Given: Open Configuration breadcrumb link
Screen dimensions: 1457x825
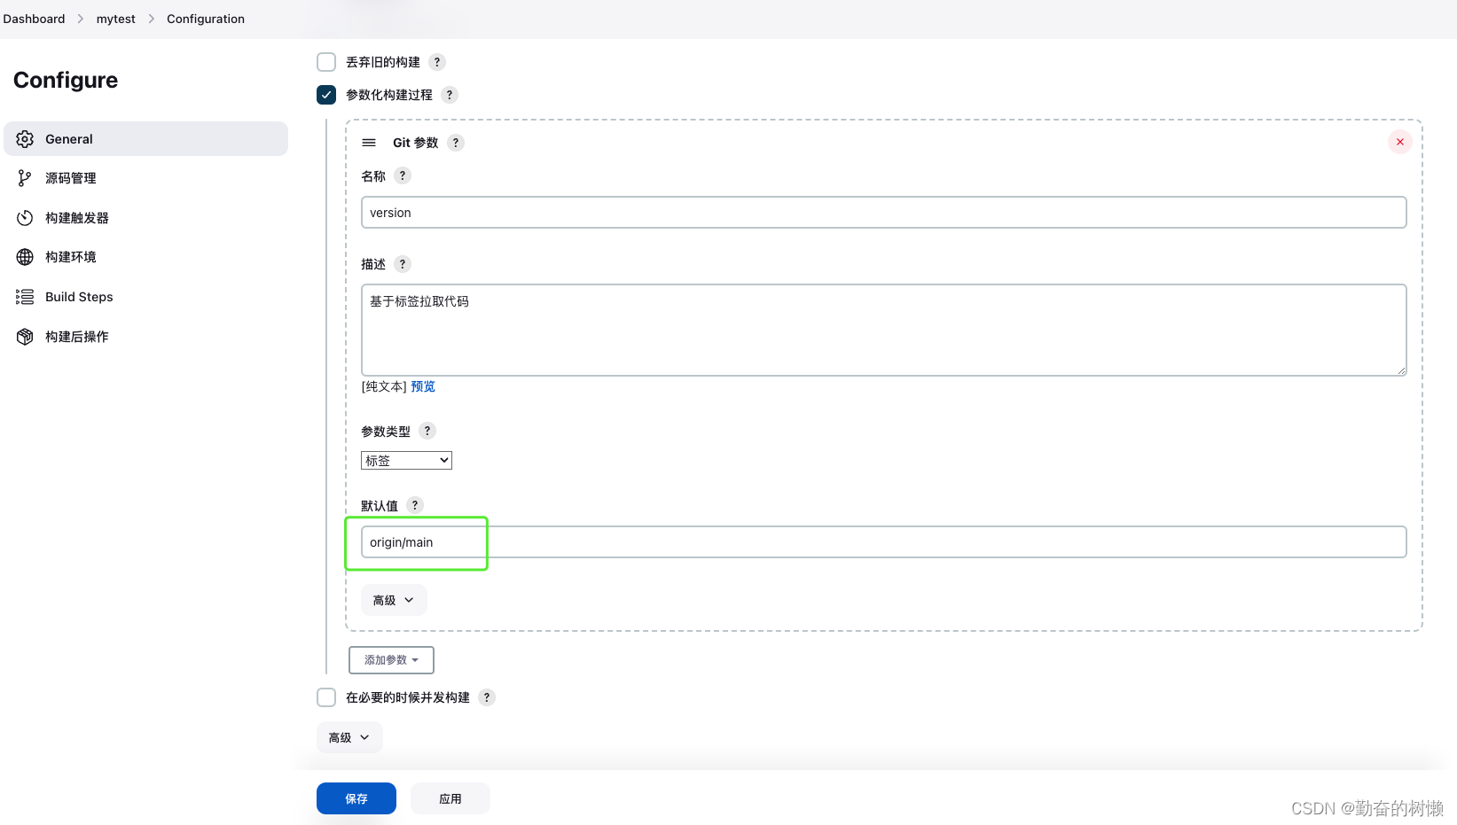Looking at the screenshot, I should click(x=206, y=19).
